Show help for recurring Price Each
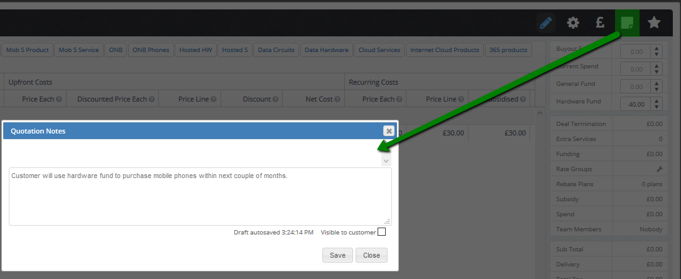The width and height of the screenshot is (681, 279). click(x=399, y=99)
